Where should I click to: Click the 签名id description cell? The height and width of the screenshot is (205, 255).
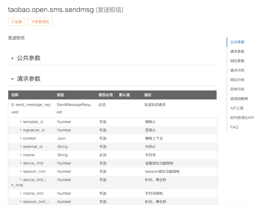[x=150, y=130]
